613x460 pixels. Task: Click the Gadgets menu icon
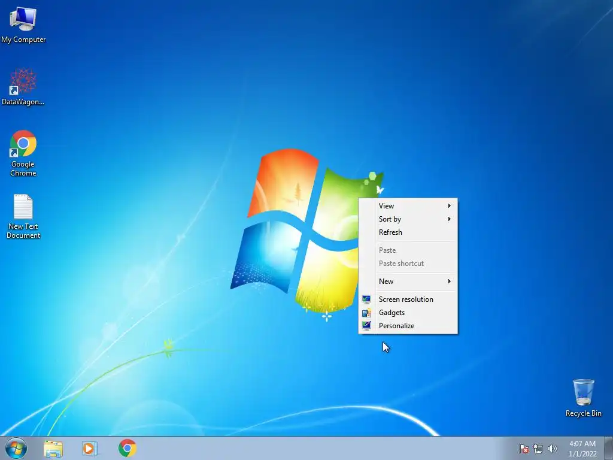(x=366, y=313)
